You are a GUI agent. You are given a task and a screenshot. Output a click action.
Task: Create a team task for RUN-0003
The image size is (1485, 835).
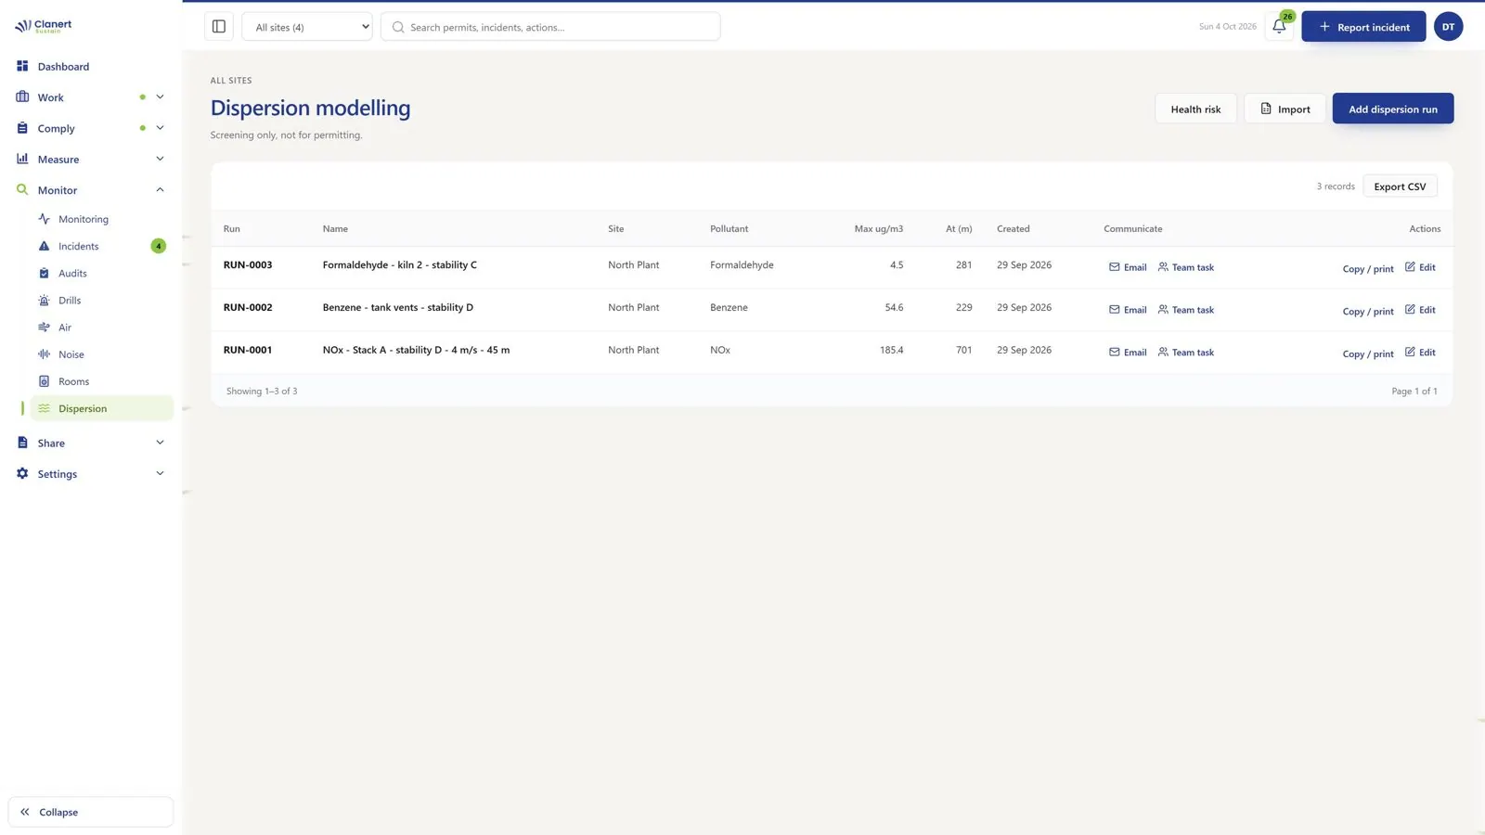pyautogui.click(x=1186, y=267)
